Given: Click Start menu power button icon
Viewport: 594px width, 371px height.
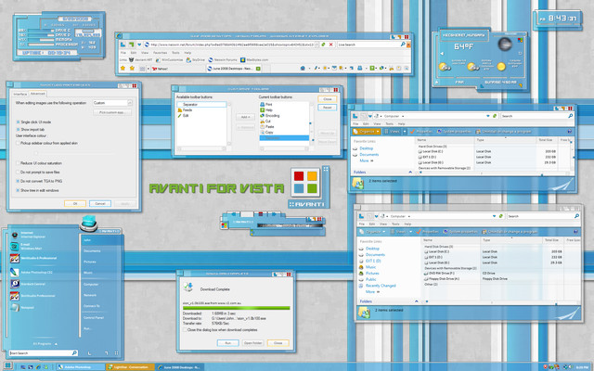Looking at the screenshot, I should tap(89, 353).
